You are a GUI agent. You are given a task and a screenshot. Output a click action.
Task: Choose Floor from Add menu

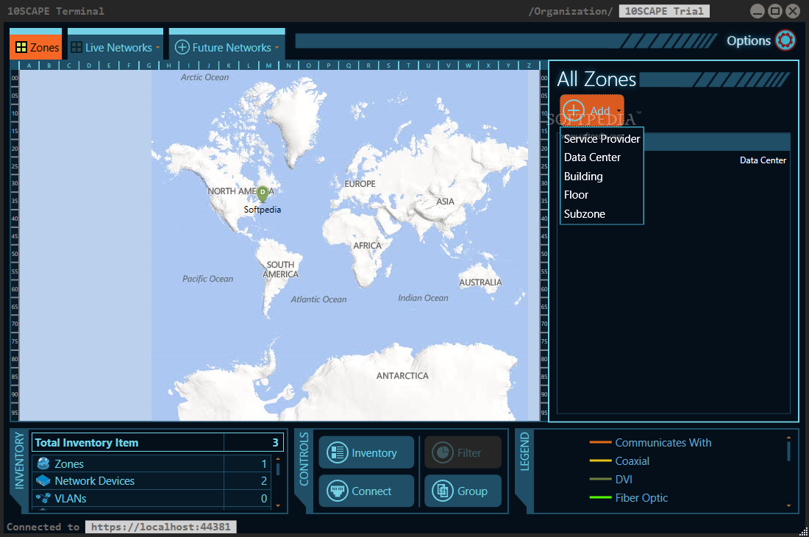[602, 195]
